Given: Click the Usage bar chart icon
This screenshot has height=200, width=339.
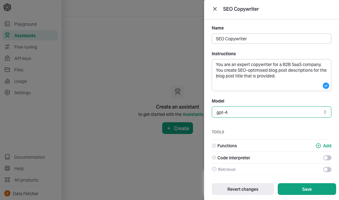Looking at the screenshot, I should 7,81.
